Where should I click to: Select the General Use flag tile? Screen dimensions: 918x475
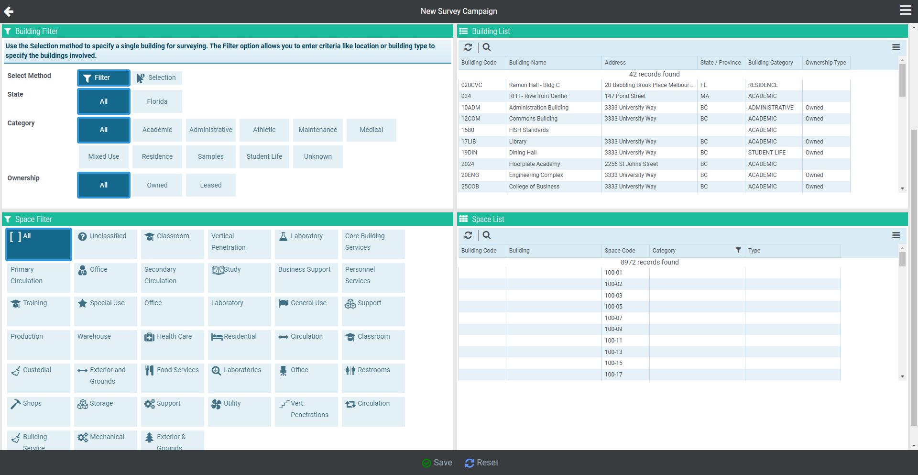pyautogui.click(x=306, y=311)
